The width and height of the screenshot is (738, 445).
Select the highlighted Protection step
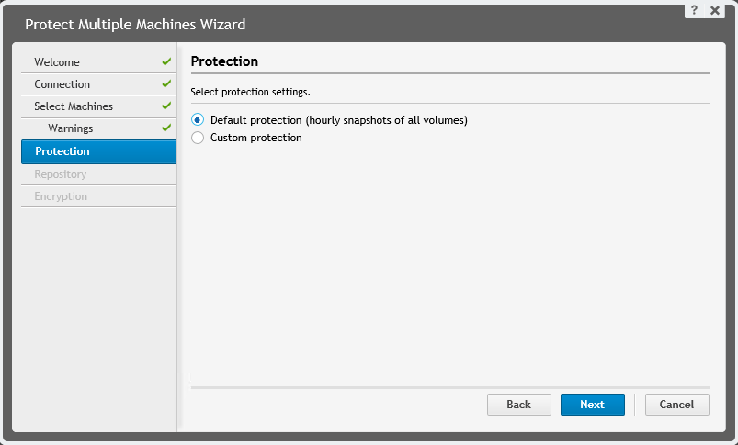click(x=62, y=151)
